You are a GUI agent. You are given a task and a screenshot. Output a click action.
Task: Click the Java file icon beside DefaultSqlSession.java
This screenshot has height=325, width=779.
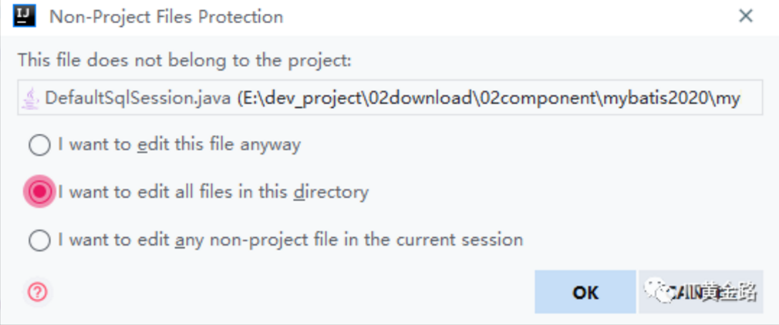(31, 99)
